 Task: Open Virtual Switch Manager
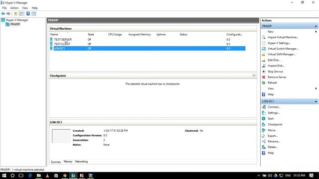283,49
